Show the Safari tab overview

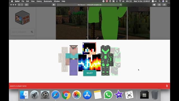pyautogui.click(x=164, y=5)
